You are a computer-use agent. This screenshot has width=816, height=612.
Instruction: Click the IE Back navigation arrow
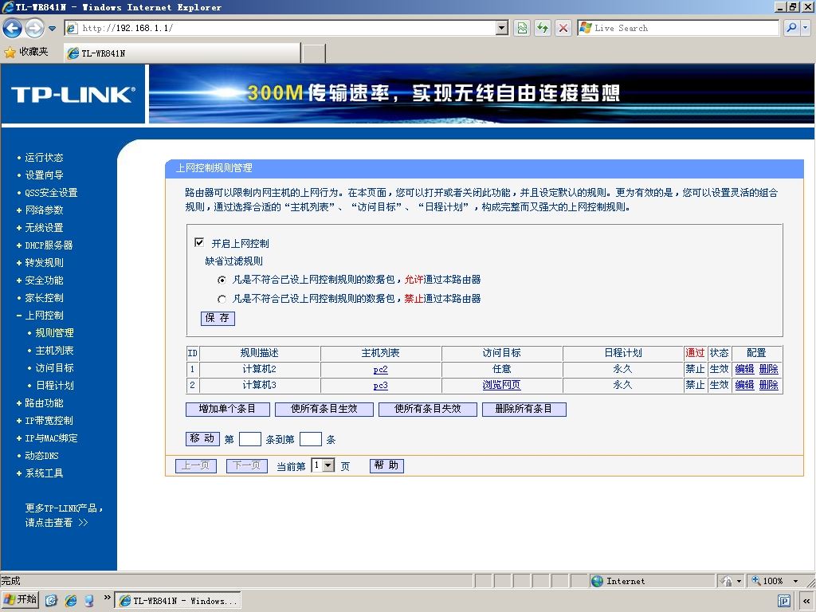click(13, 28)
